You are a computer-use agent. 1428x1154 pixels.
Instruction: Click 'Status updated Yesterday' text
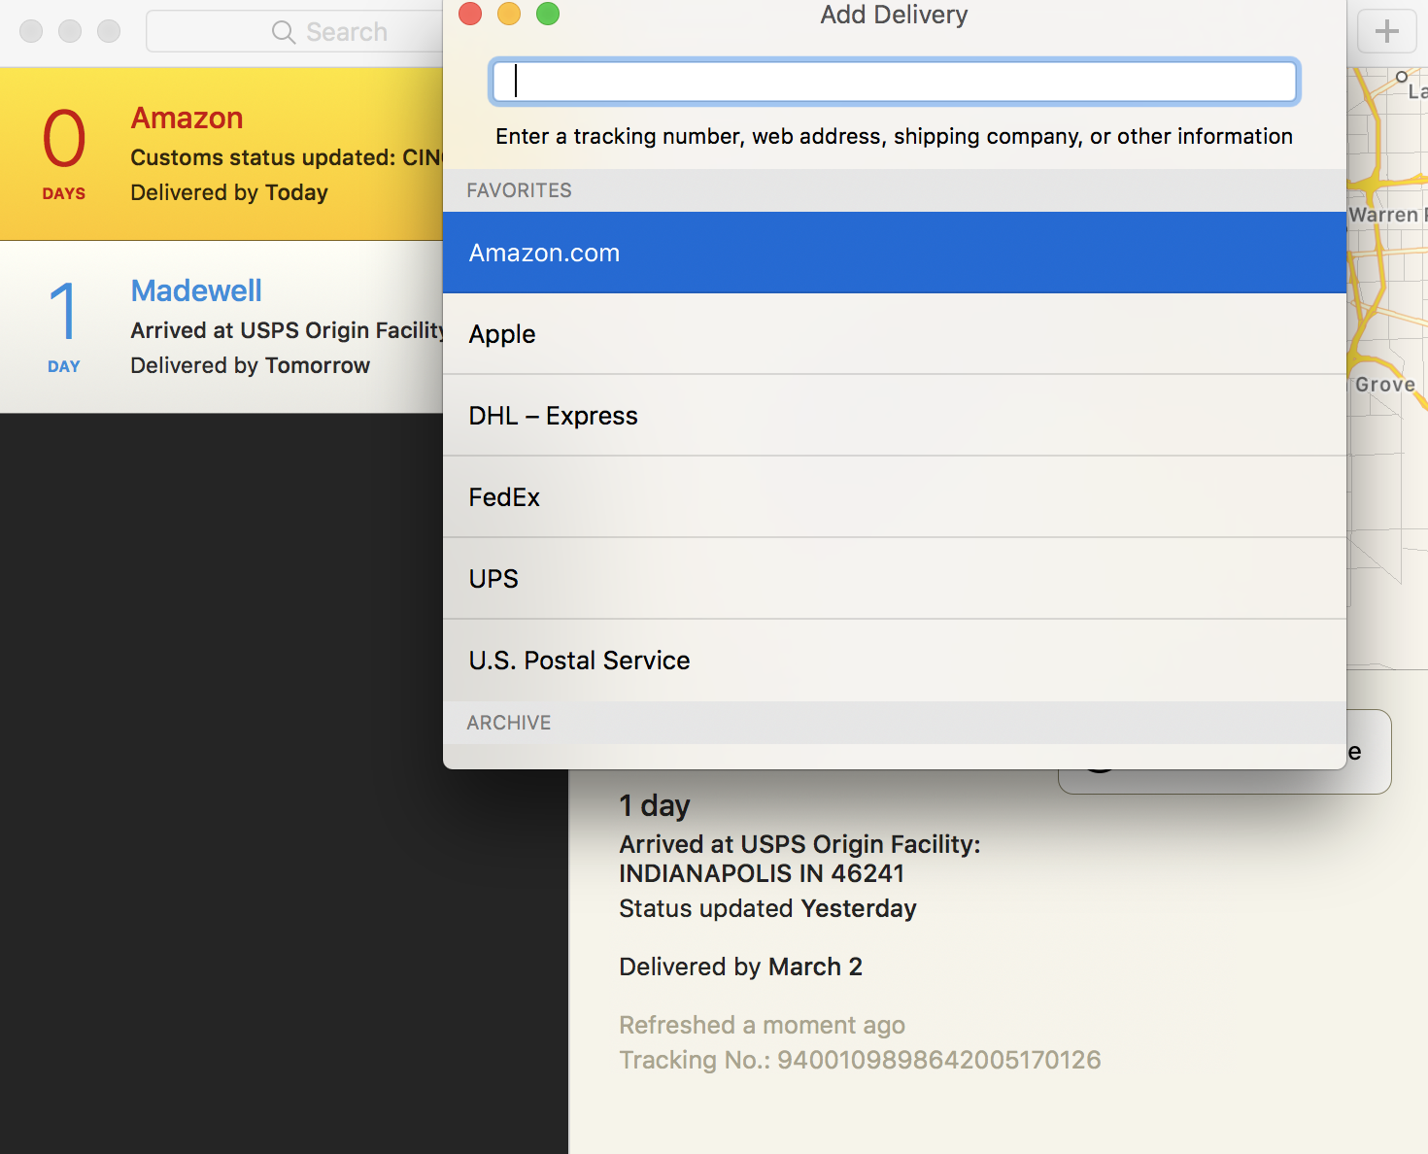click(767, 908)
